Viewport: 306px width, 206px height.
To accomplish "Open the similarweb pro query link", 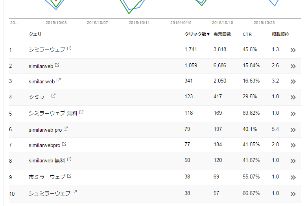I will pos(45,130).
